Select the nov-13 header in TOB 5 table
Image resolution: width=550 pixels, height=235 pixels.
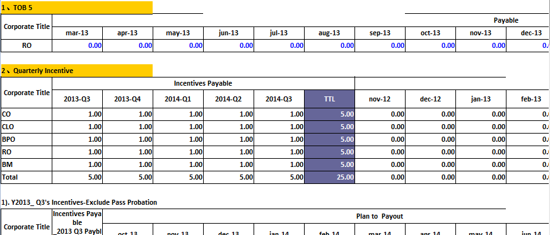(x=481, y=33)
